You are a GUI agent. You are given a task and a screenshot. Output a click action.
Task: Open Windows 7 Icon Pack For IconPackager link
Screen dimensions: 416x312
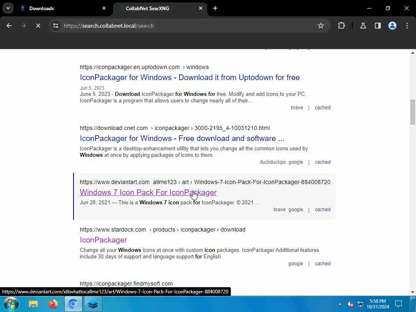[x=148, y=192]
